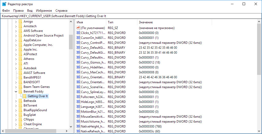Click value 0x0000003c (60)

(149, 131)
